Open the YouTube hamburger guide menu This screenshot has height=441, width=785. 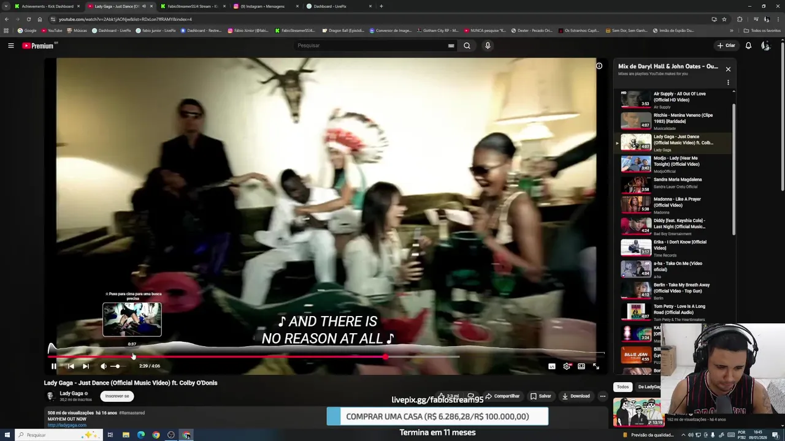10,45
